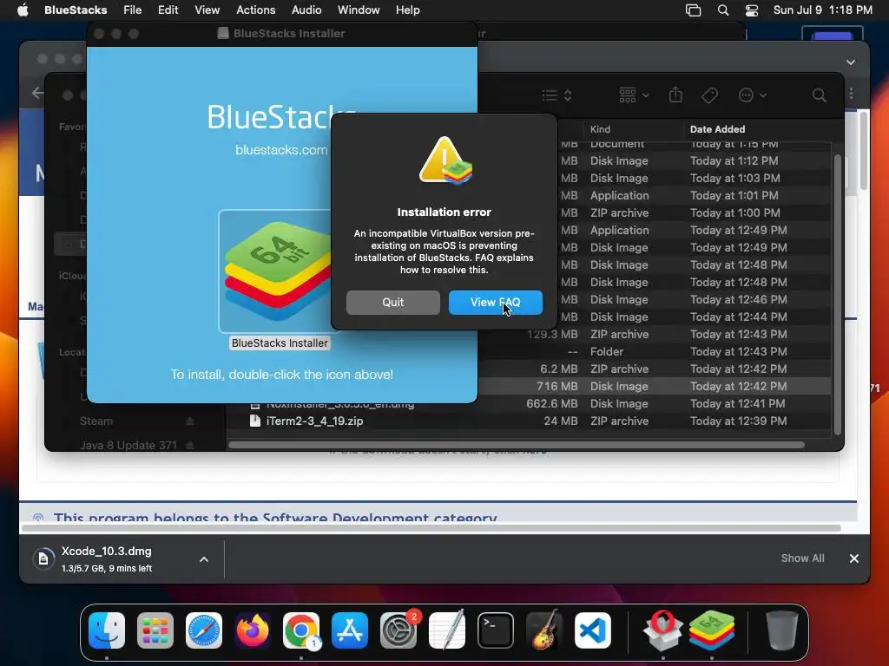The width and height of the screenshot is (889, 666).
Task: Open Launchpad from the Dock
Action: [155, 630]
